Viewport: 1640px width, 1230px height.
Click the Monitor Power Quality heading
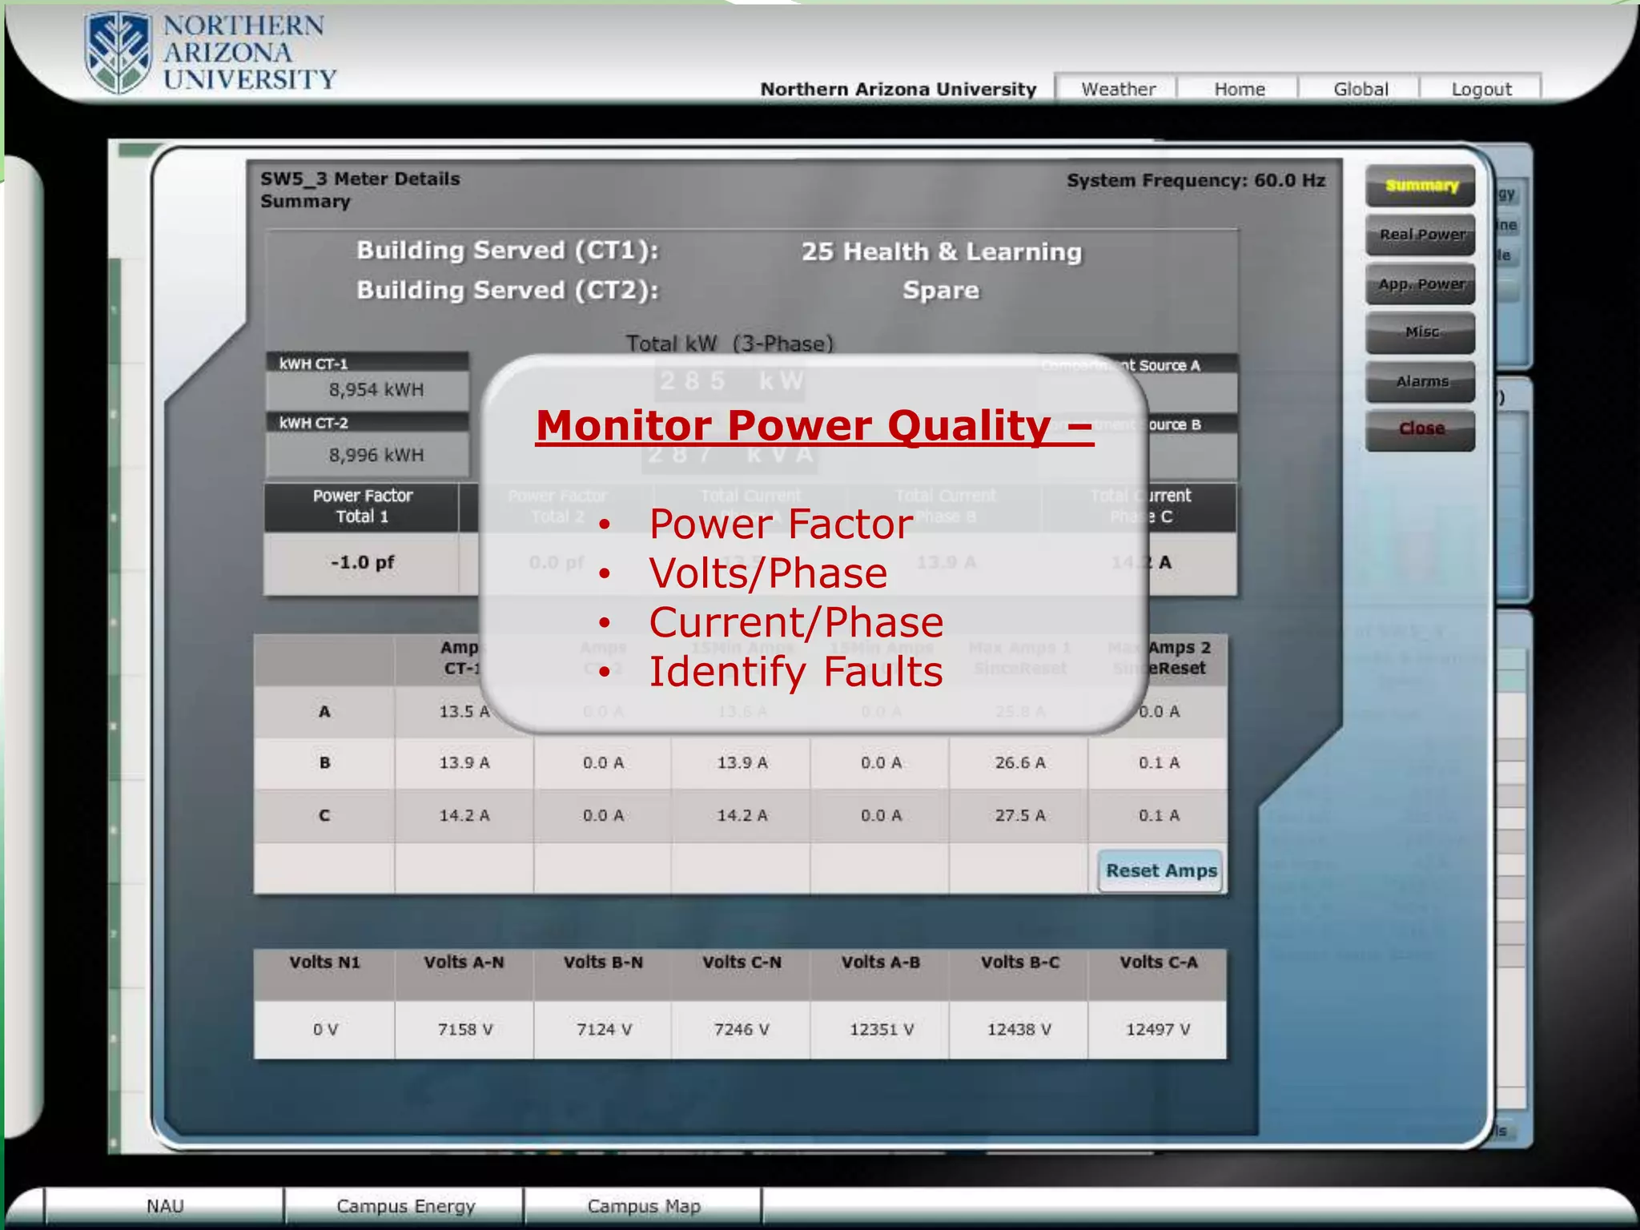pyautogui.click(x=814, y=425)
